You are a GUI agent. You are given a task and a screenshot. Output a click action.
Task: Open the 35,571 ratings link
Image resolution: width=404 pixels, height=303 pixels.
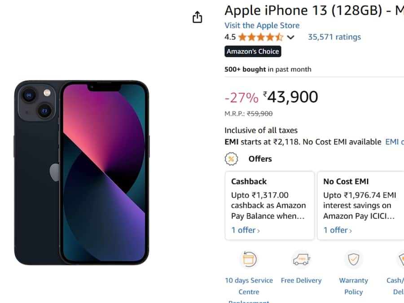(334, 37)
